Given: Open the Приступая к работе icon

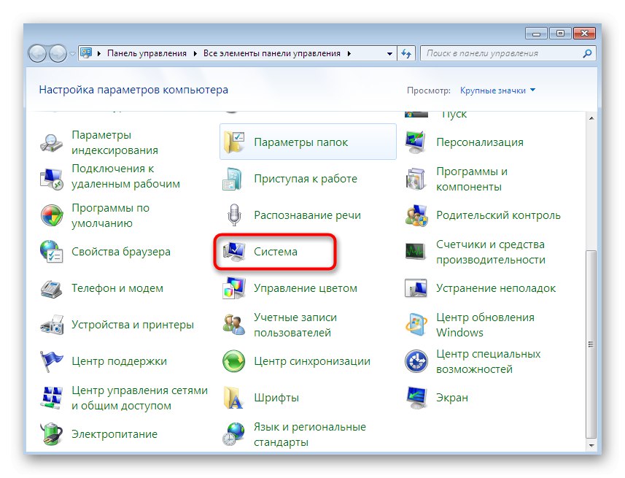Looking at the screenshot, I should (233, 179).
